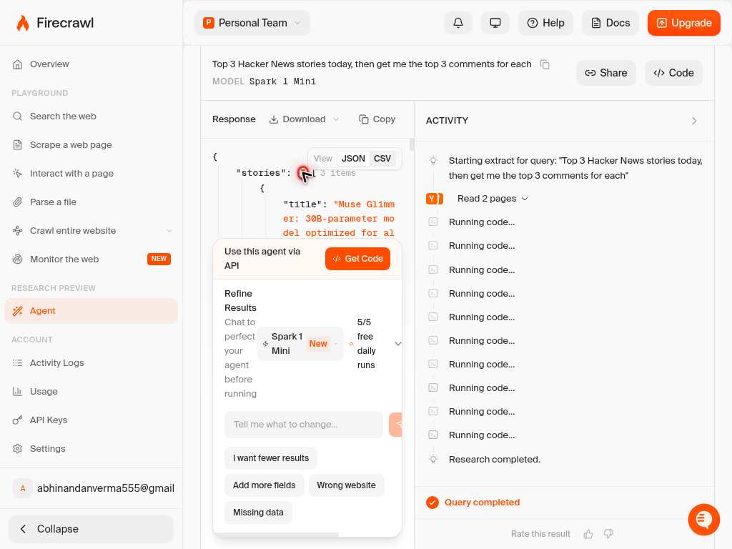
Task: Click Get Code button
Action: tap(357, 259)
